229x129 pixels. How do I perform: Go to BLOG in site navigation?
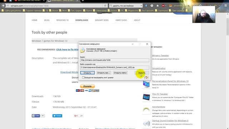tap(47, 20)
